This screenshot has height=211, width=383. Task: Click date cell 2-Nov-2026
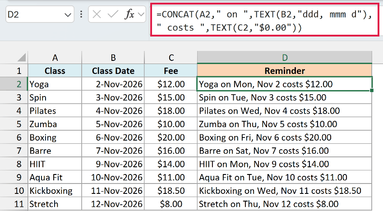tap(113, 84)
